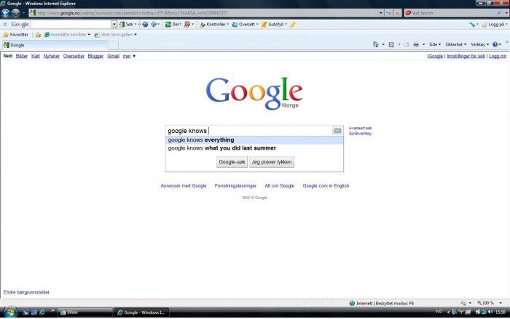
Task: Open the Nyheter link
Action: [x=52, y=56]
